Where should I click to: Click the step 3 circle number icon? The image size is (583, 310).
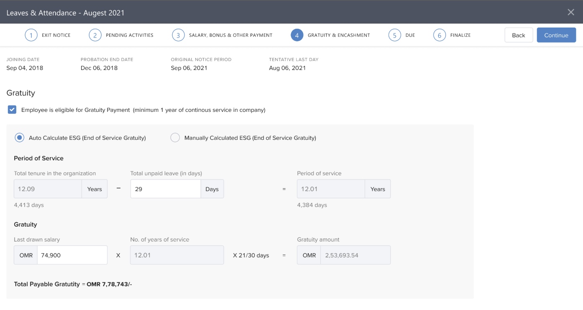tap(178, 35)
